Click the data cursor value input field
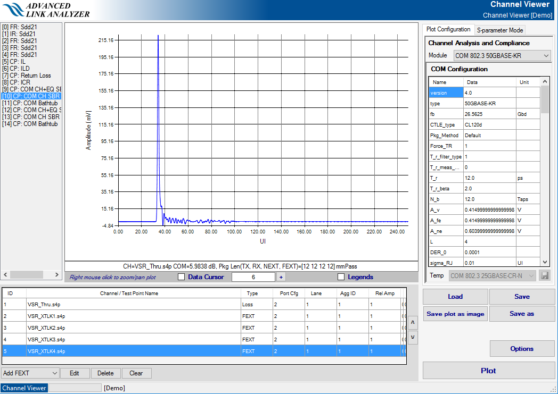Viewport: 558px width, 394px height. [253, 277]
